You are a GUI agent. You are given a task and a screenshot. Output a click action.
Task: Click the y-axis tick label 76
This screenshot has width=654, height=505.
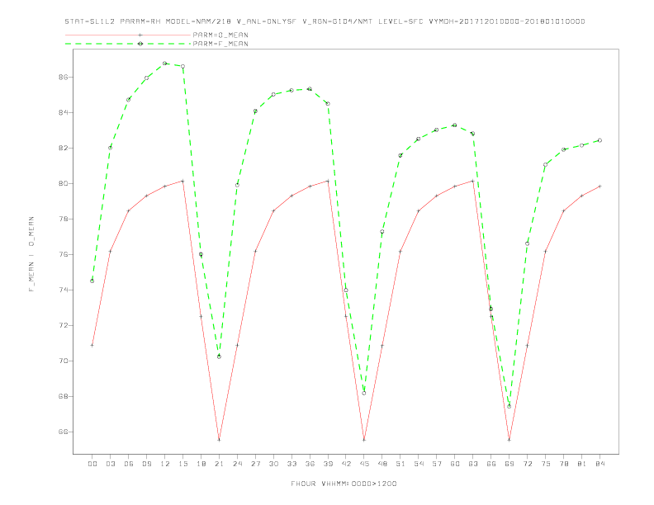point(64,255)
